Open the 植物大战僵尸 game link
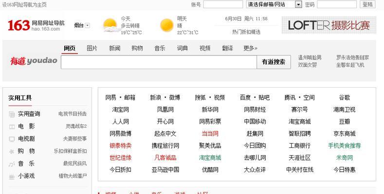This screenshot has height=194, width=384. pos(73,176)
